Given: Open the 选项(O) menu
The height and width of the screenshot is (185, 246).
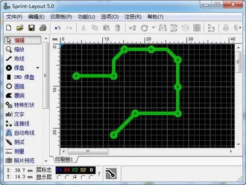Looking at the screenshot, I should pos(110,17).
